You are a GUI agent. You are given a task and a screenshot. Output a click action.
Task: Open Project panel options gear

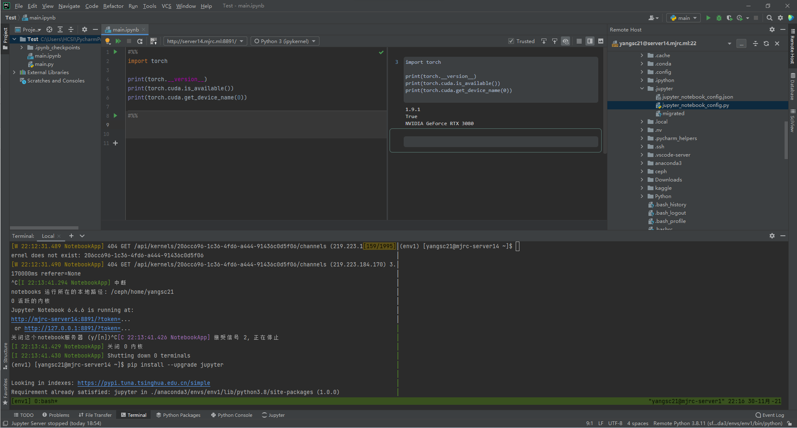[x=85, y=29]
